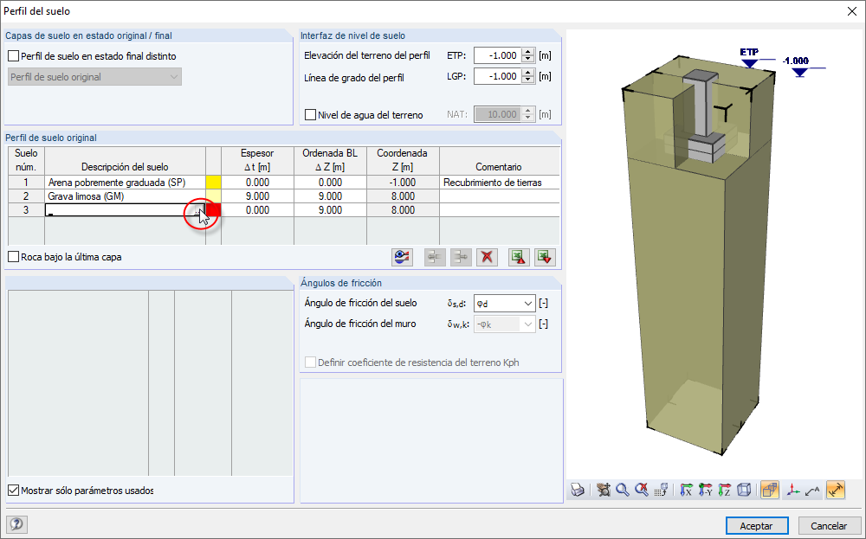Image resolution: width=866 pixels, height=539 pixels.
Task: Click NAT water level up spinner
Action: pyautogui.click(x=528, y=111)
